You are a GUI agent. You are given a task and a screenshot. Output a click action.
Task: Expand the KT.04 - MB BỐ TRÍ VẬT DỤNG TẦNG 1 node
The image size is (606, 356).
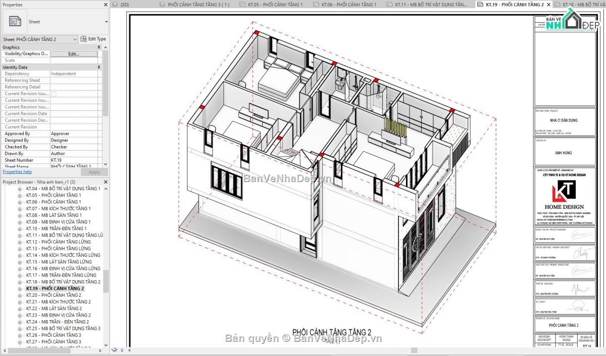pyautogui.click(x=20, y=189)
